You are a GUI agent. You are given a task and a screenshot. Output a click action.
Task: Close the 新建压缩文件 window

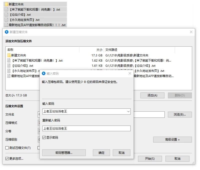(x=191, y=32)
